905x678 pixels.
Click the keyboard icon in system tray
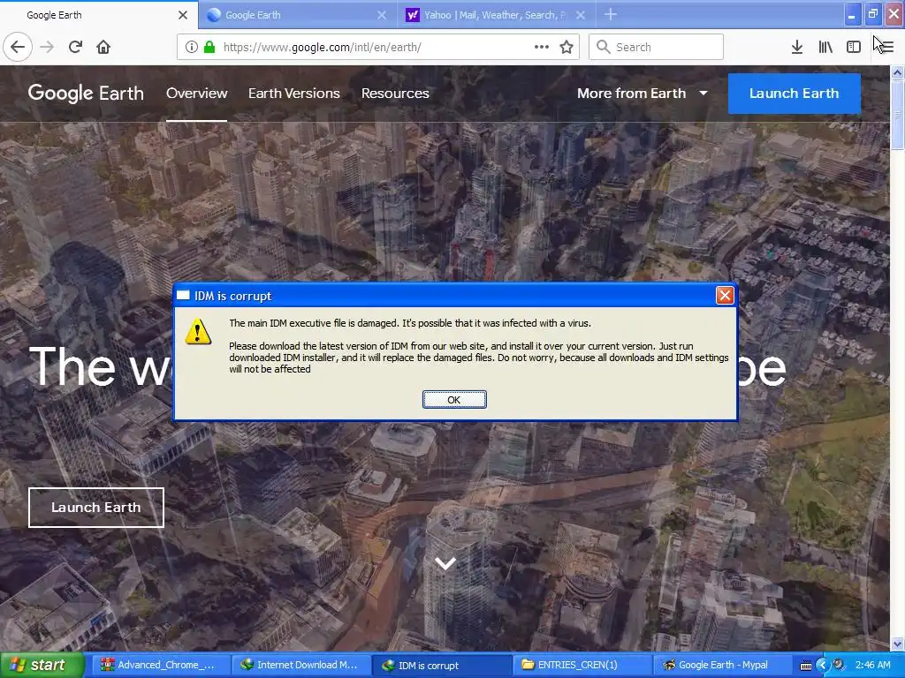806,666
